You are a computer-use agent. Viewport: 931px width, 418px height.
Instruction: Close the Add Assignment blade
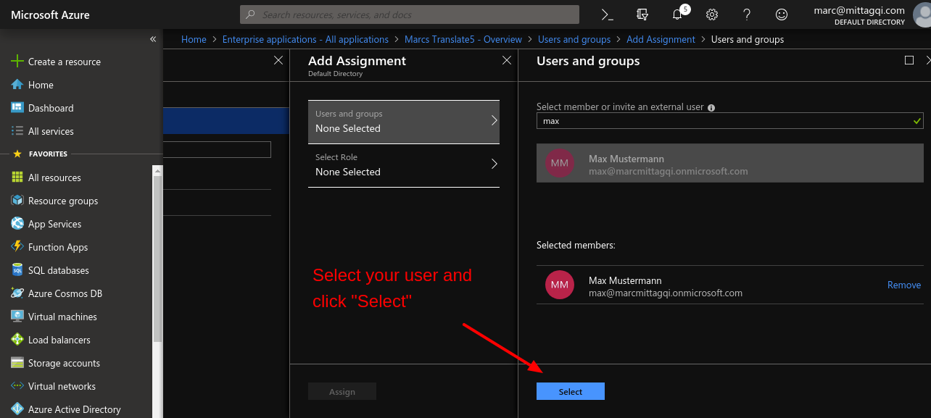pyautogui.click(x=507, y=61)
